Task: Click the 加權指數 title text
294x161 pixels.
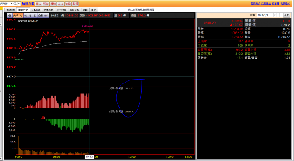Action: tap(28, 4)
